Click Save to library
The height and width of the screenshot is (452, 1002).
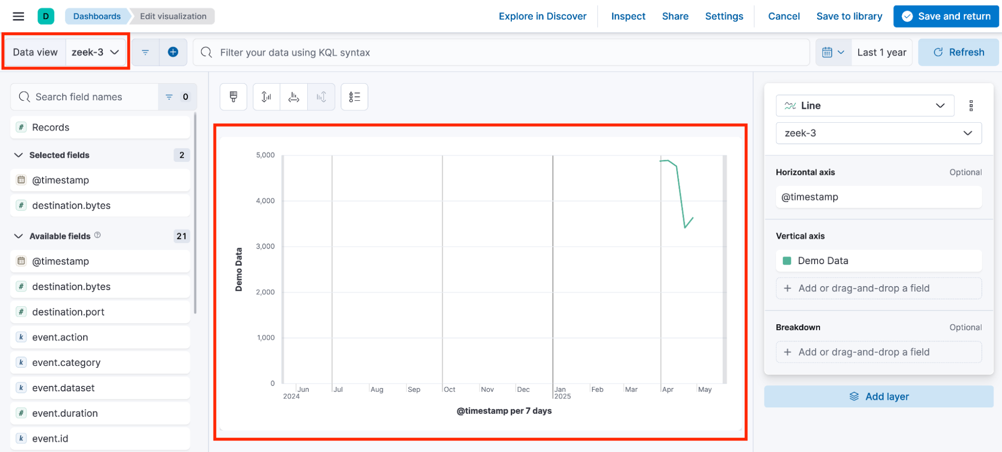tap(849, 17)
